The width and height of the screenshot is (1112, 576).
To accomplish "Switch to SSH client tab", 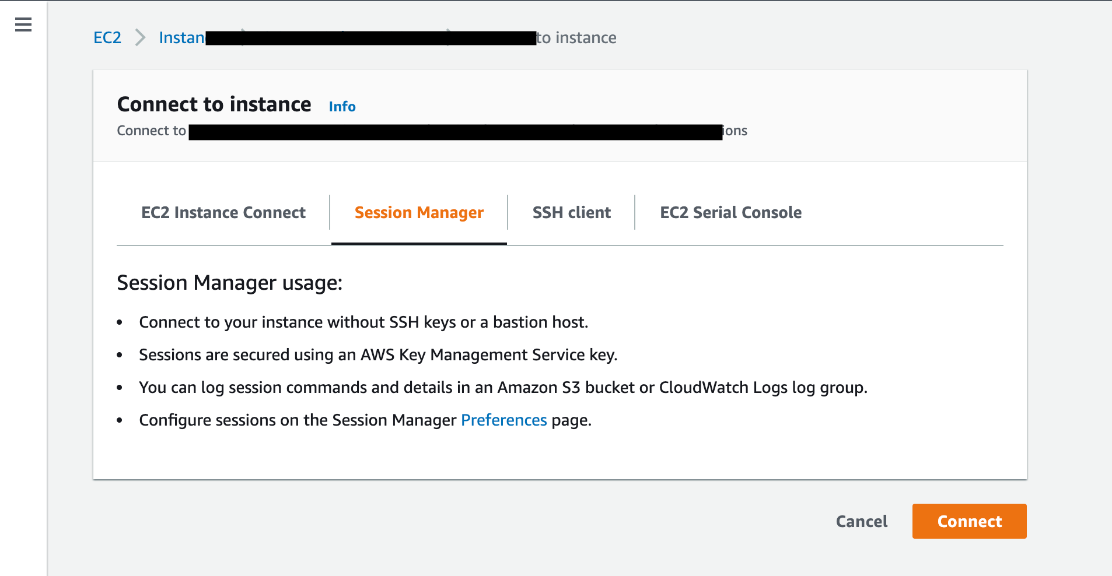I will pyautogui.click(x=572, y=212).
